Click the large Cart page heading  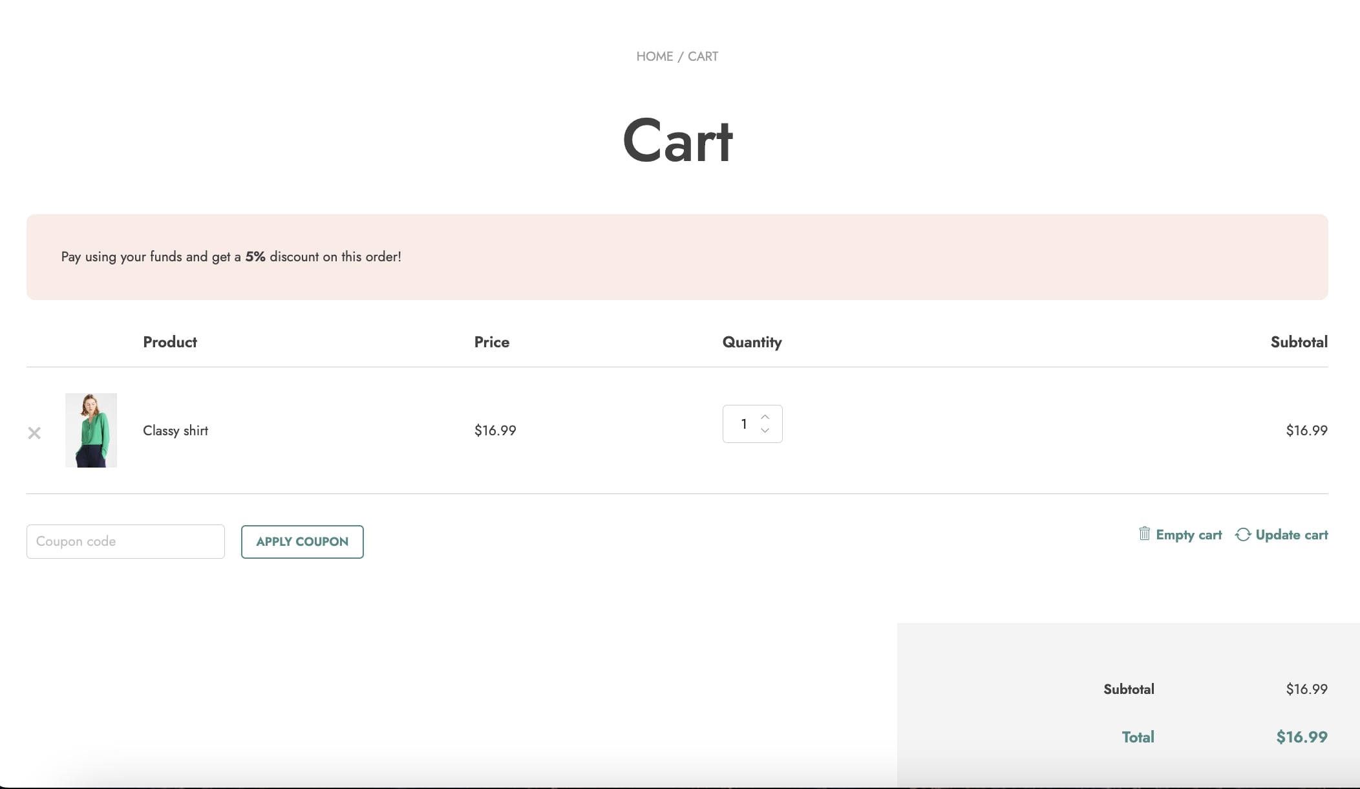(x=677, y=140)
